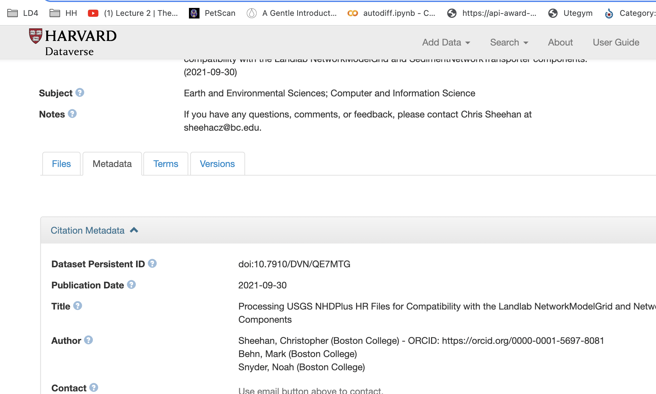Click the help icon beside Notes
Viewport: 656px width, 394px height.
(72, 114)
